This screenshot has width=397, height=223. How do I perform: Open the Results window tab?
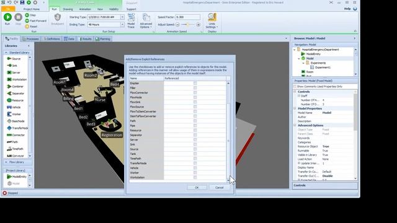pos(86,39)
